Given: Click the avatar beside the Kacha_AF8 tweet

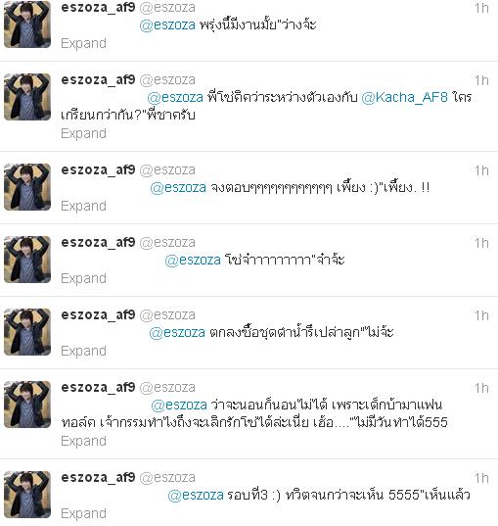Looking at the screenshot, I should coord(27,97).
